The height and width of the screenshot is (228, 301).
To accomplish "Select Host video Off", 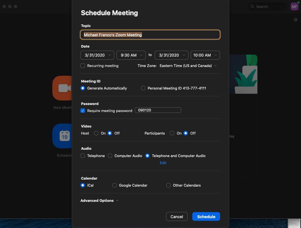I will pos(110,133).
